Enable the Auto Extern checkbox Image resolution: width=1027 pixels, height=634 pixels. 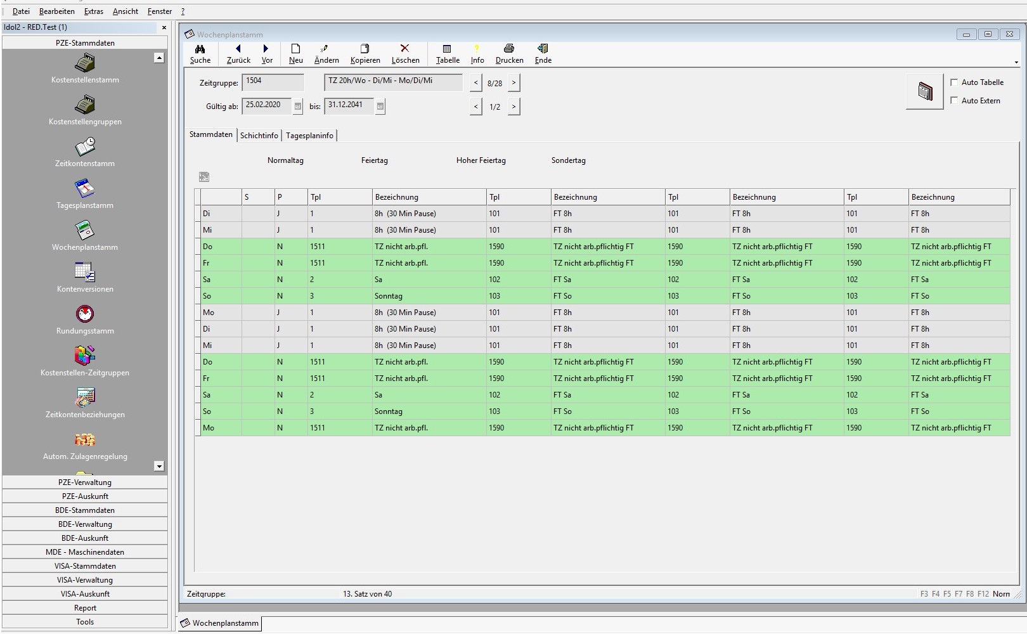tap(954, 101)
